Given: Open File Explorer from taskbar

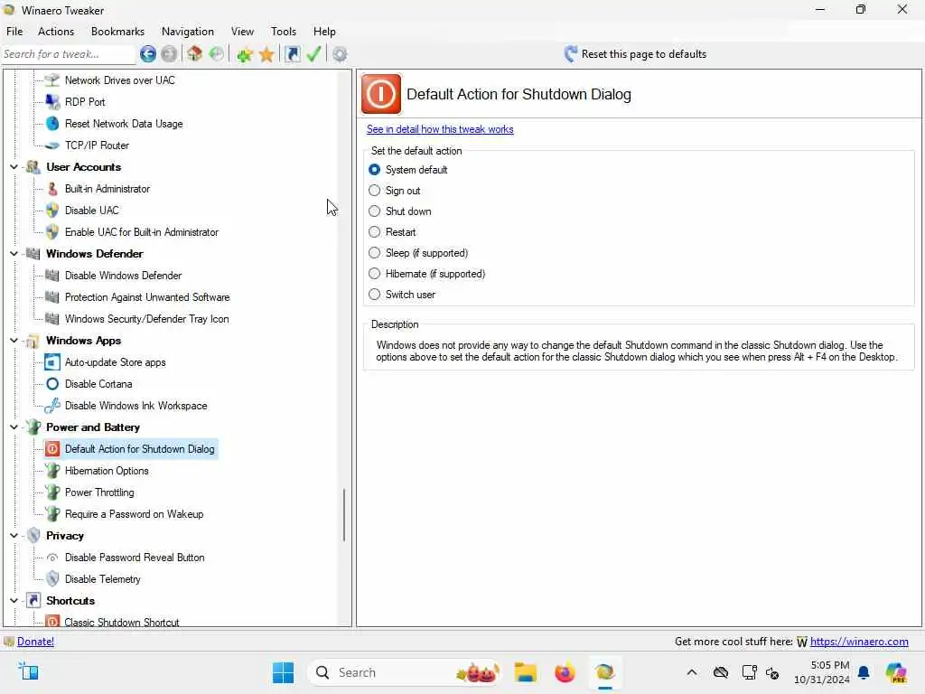Looking at the screenshot, I should coord(525,672).
